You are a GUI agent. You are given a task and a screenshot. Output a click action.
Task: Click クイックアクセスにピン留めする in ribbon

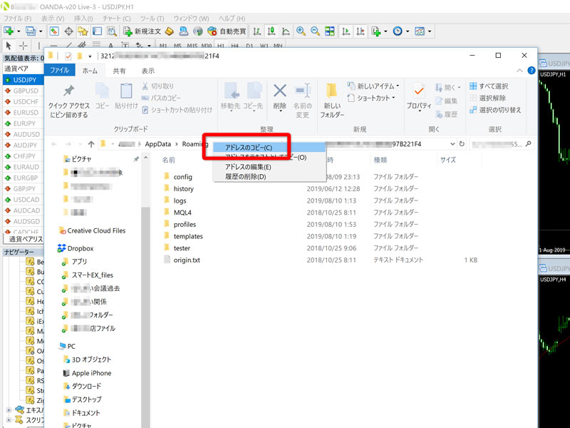click(x=68, y=101)
